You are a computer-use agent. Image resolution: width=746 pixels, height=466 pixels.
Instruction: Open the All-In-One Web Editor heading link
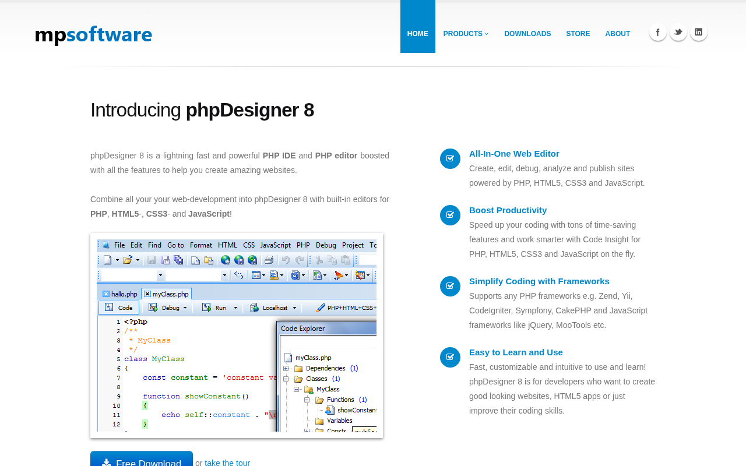click(x=514, y=154)
